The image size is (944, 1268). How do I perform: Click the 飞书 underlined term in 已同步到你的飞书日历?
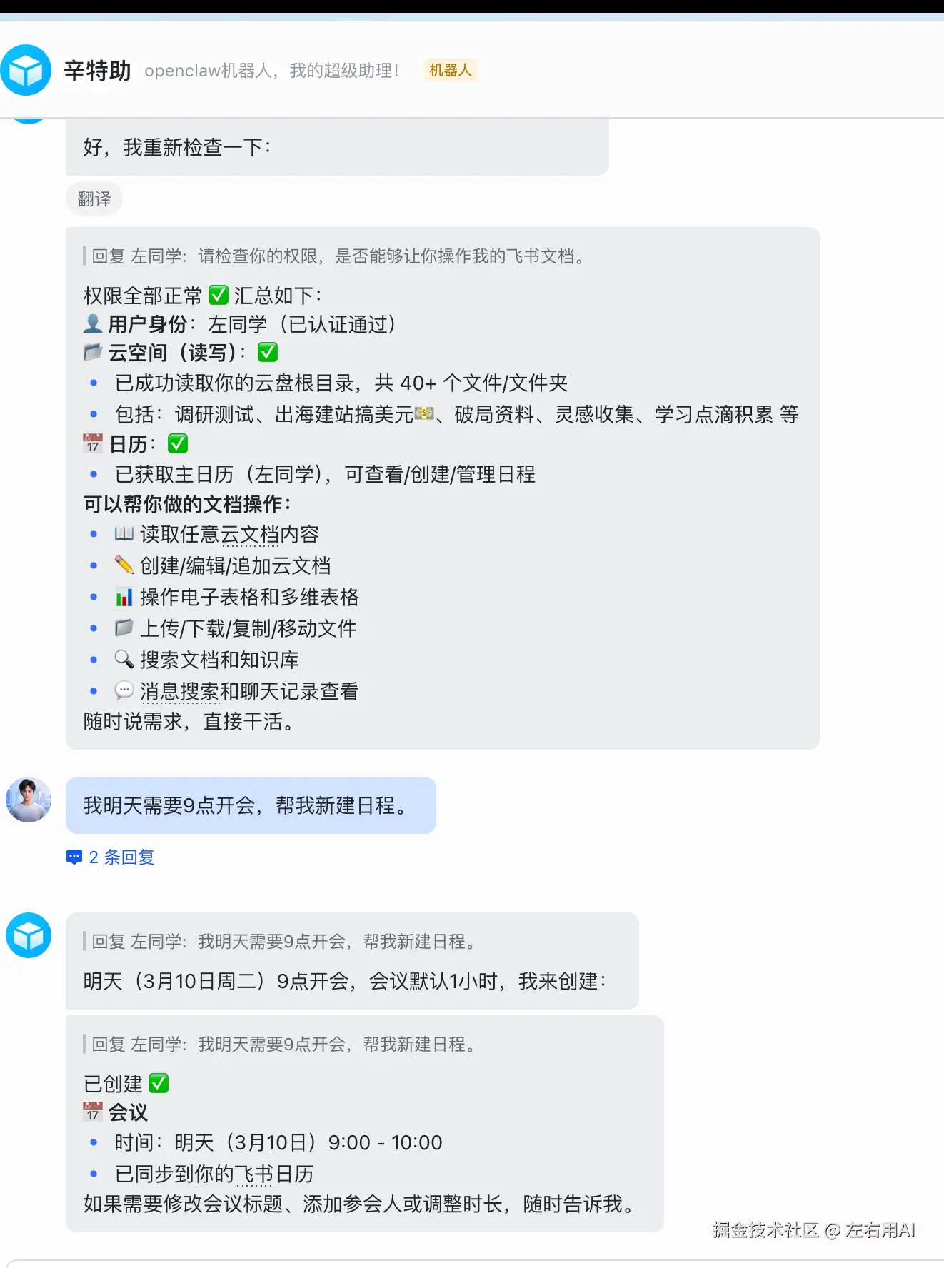253,1174
